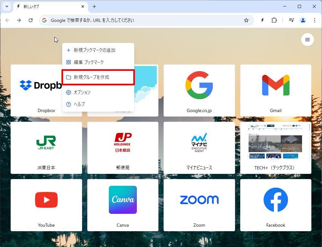Click the forward navigation arrow
The image size is (322, 247).
19,20
